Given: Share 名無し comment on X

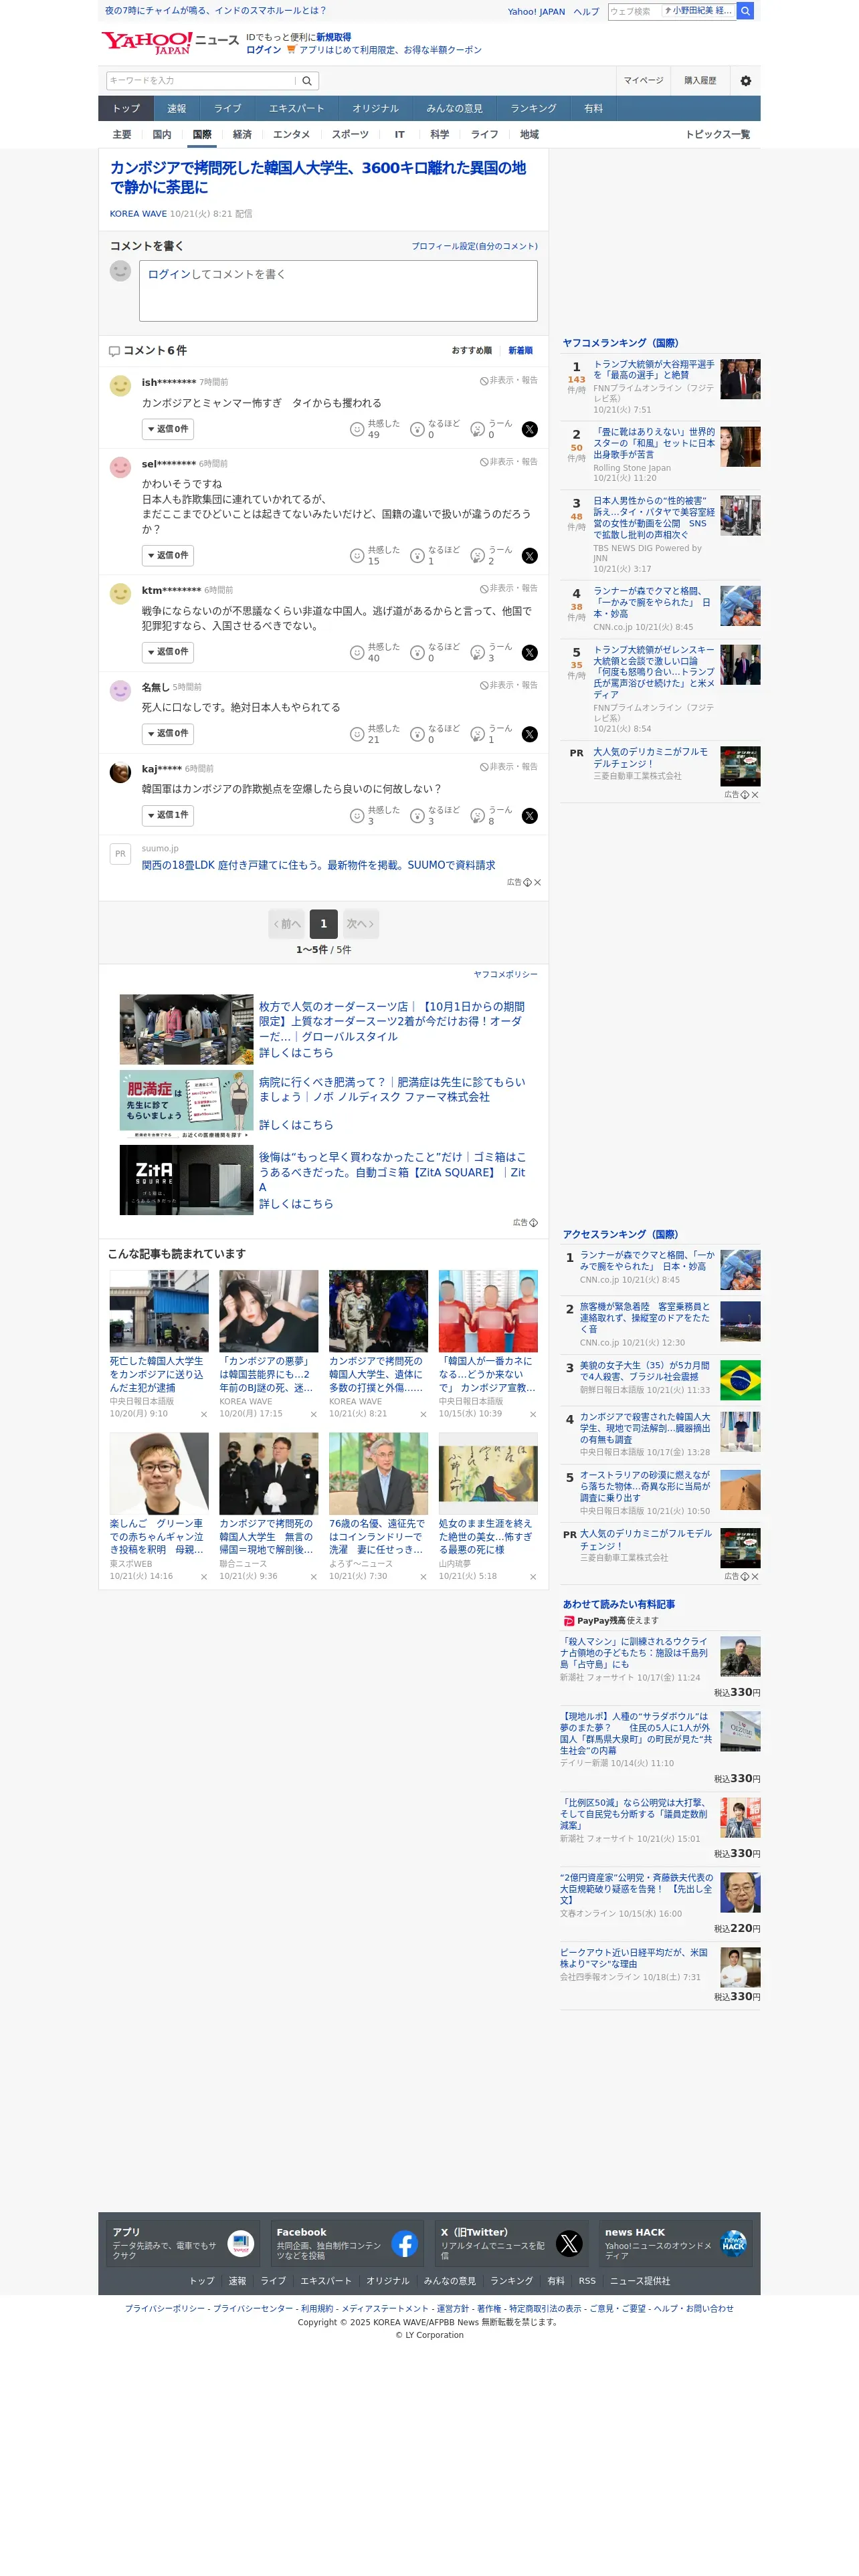Looking at the screenshot, I should pos(530,734).
